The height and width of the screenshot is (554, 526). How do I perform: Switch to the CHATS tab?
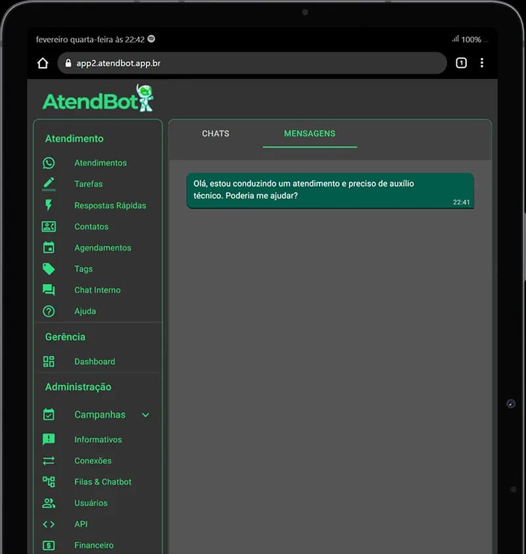click(x=216, y=134)
